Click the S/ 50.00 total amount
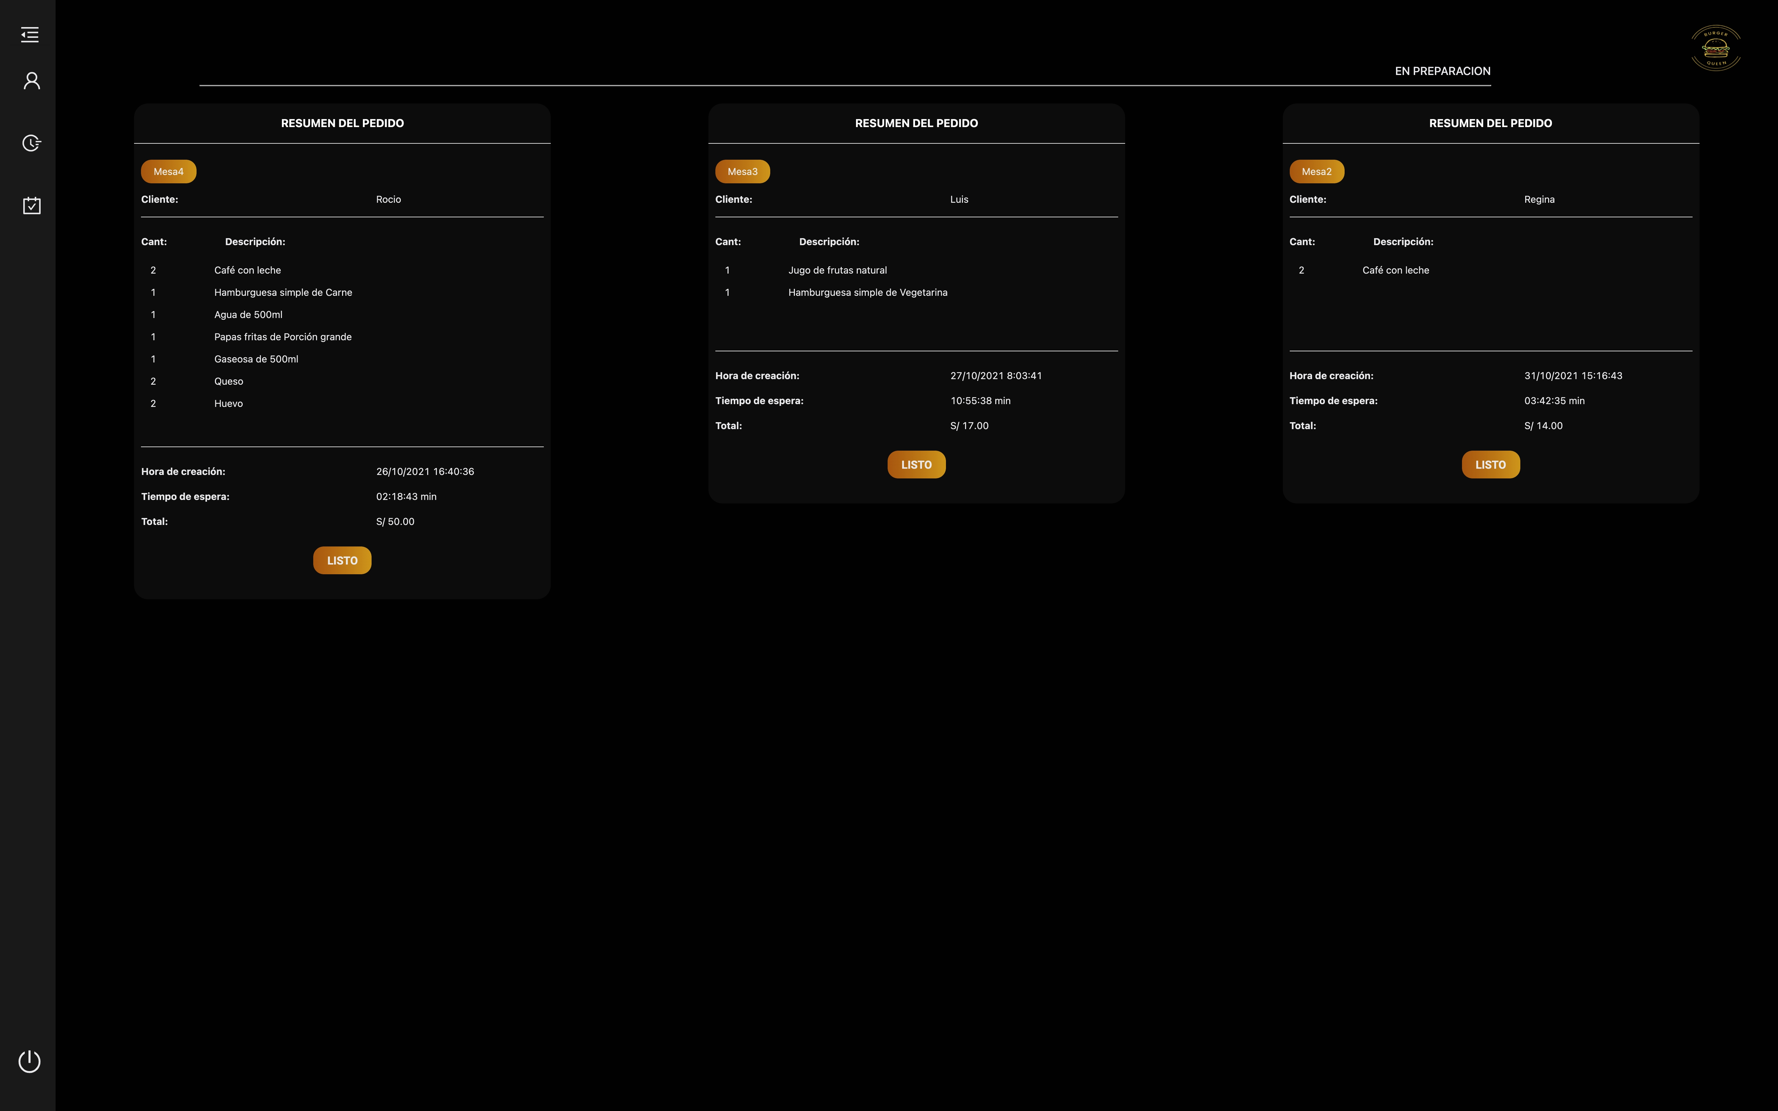The height and width of the screenshot is (1111, 1778). 395,522
